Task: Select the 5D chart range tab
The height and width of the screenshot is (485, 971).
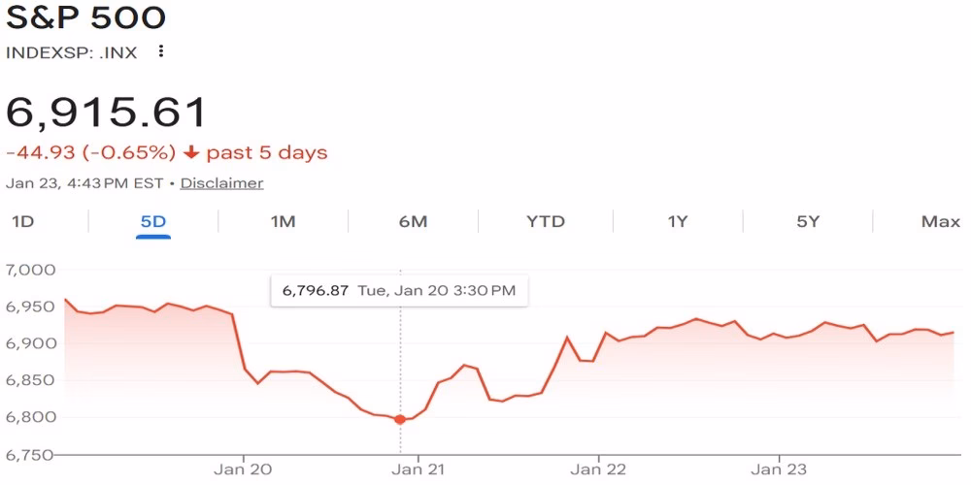Action: pos(153,221)
